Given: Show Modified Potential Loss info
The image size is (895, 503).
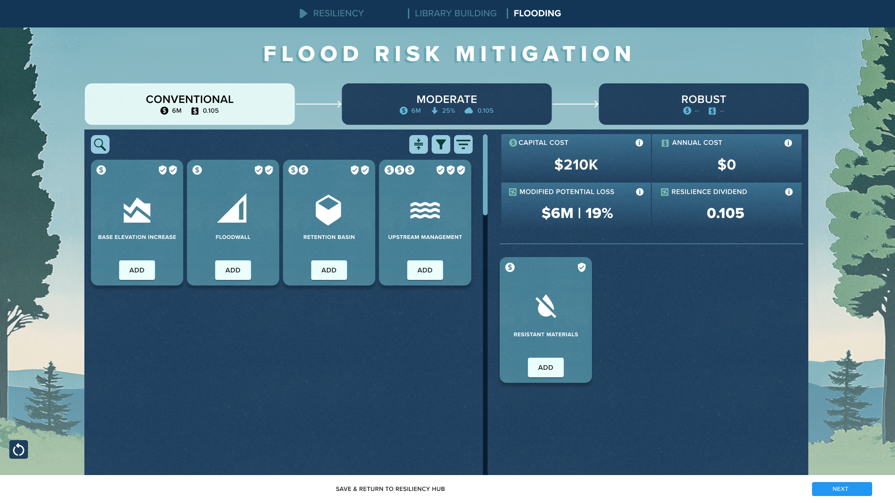Looking at the screenshot, I should pyautogui.click(x=640, y=192).
